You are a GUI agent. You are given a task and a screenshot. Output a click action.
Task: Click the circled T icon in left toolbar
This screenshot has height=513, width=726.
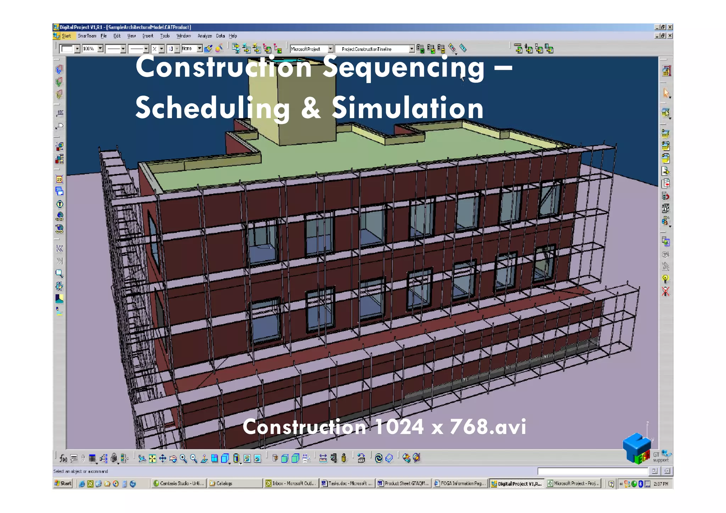(x=60, y=204)
